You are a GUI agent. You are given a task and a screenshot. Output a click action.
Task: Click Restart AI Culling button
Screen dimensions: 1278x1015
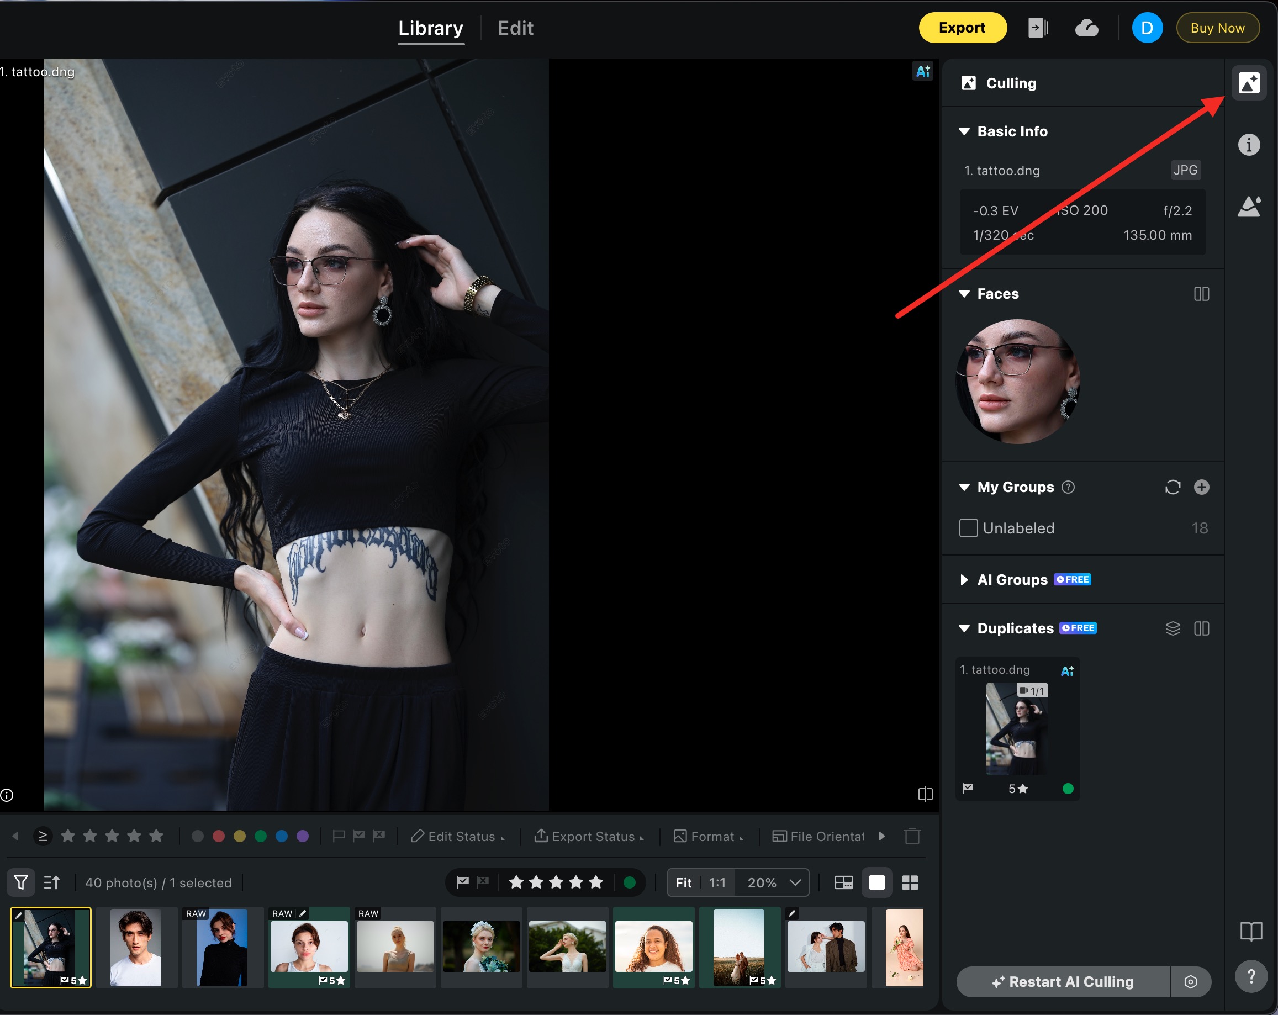[x=1063, y=982]
